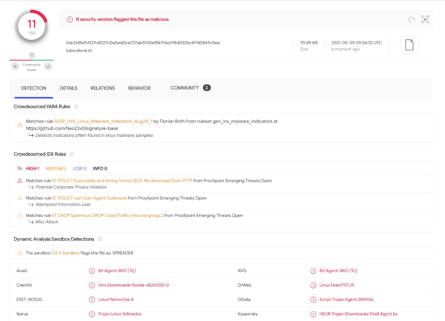This screenshot has height=321, width=445.
Task: Open SUSP_LNX_Linux_Malware_Indicators_Aug20_1 rule link
Action: click(103, 121)
